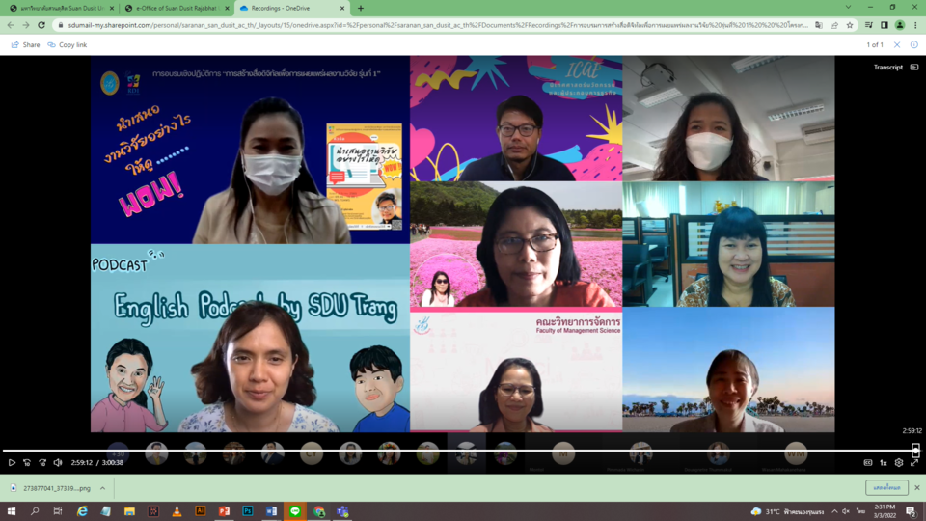
Task: Click the '1 of 1' counter text
Action: coord(875,45)
